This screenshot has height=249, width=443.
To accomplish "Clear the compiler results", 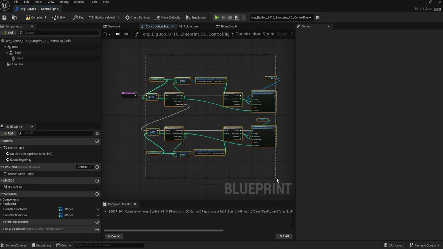I will tap(284, 236).
